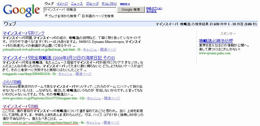Open マインスイーパ攻略 result title
Viewport: 260px width, 126px height.
[20, 106]
